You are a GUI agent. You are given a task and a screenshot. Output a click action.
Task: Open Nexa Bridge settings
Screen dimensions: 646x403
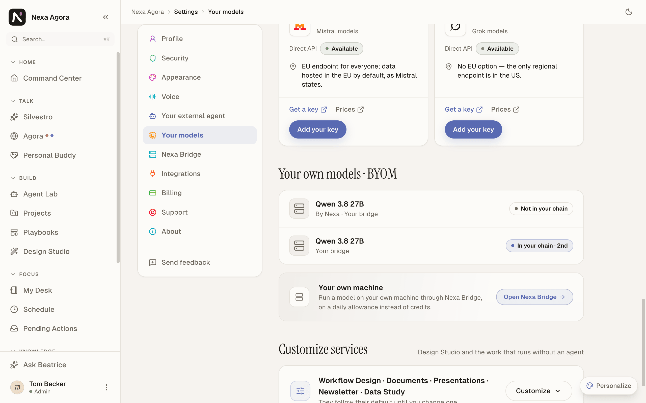click(x=200, y=154)
